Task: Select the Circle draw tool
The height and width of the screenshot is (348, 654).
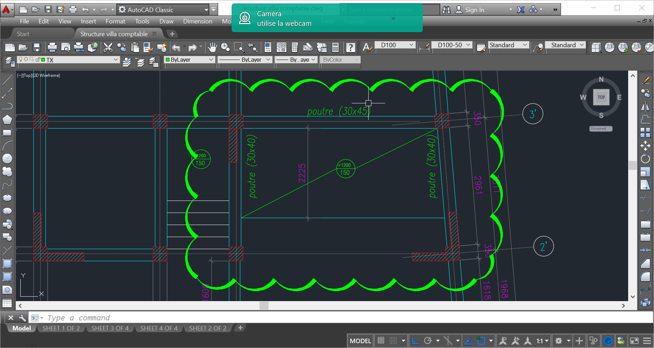Action: 7,158
